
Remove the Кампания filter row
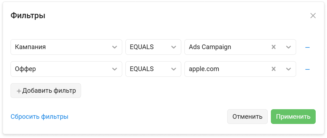307,47
